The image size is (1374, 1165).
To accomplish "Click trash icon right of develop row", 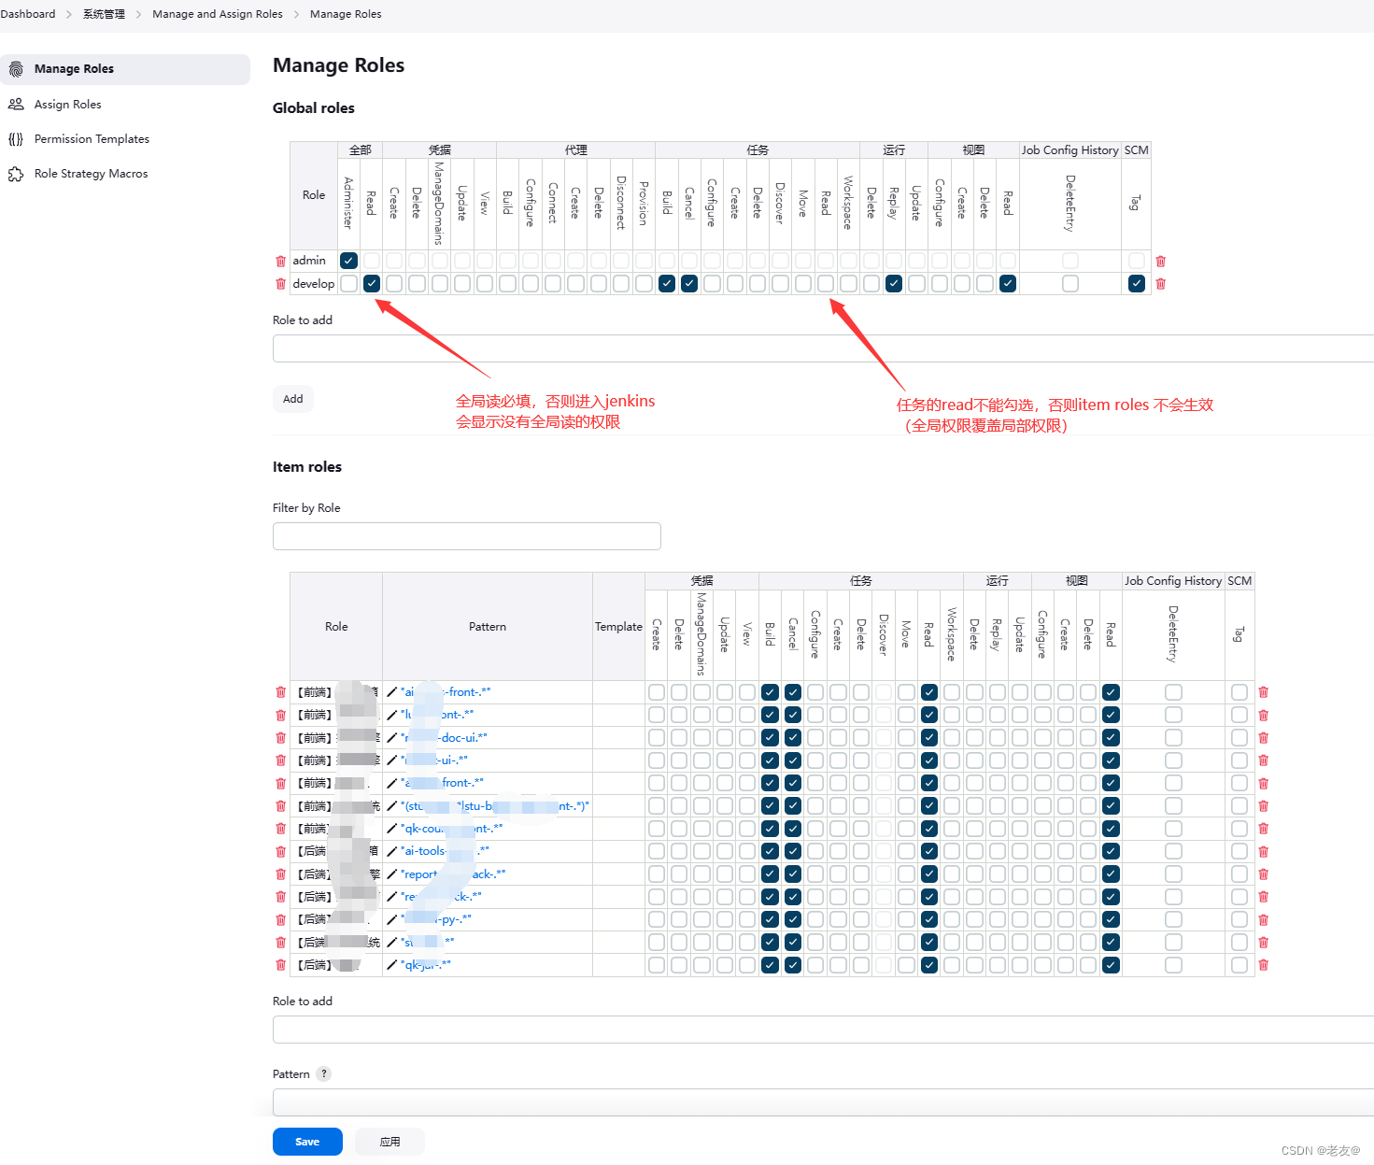I will click(x=1161, y=284).
